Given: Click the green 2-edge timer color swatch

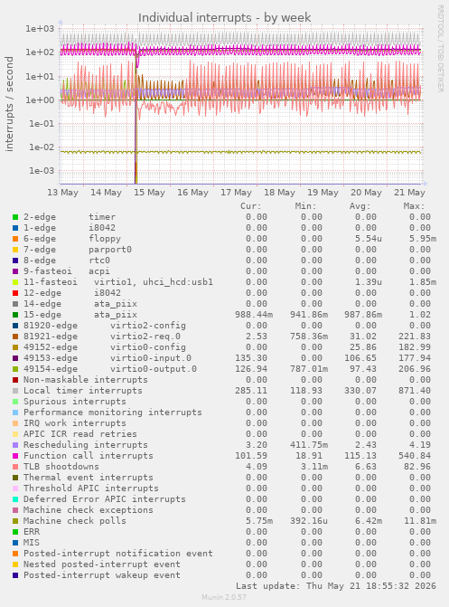Looking at the screenshot, I should click(15, 217).
